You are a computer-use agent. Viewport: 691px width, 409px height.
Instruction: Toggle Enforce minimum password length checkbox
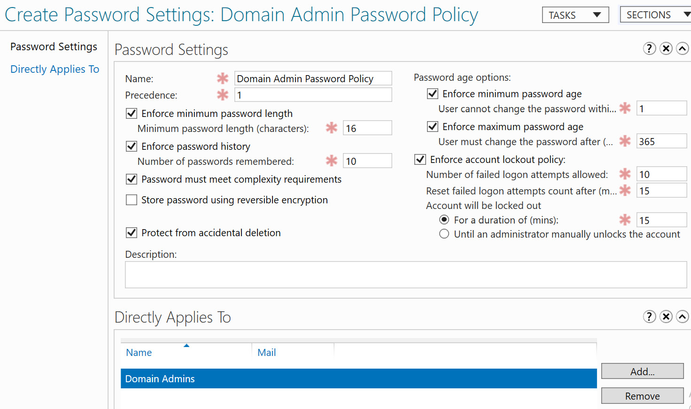[x=132, y=113]
